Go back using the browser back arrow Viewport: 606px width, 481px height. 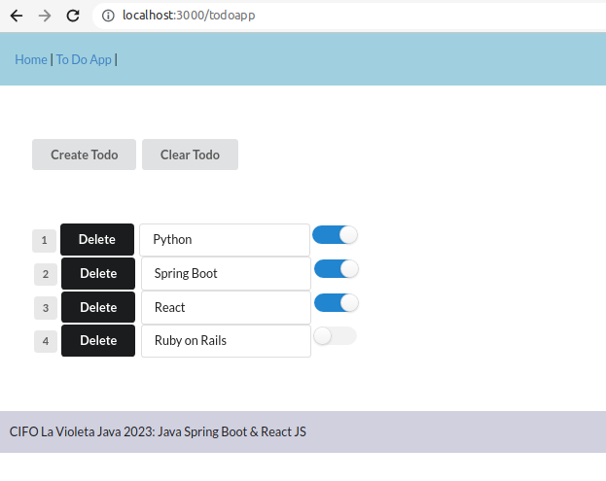click(17, 16)
